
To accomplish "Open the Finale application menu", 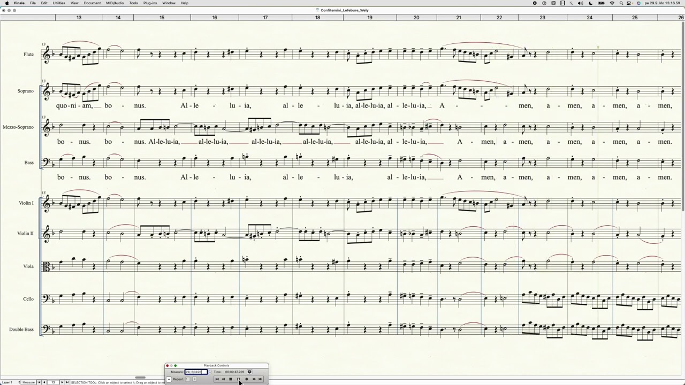I will coord(19,3).
